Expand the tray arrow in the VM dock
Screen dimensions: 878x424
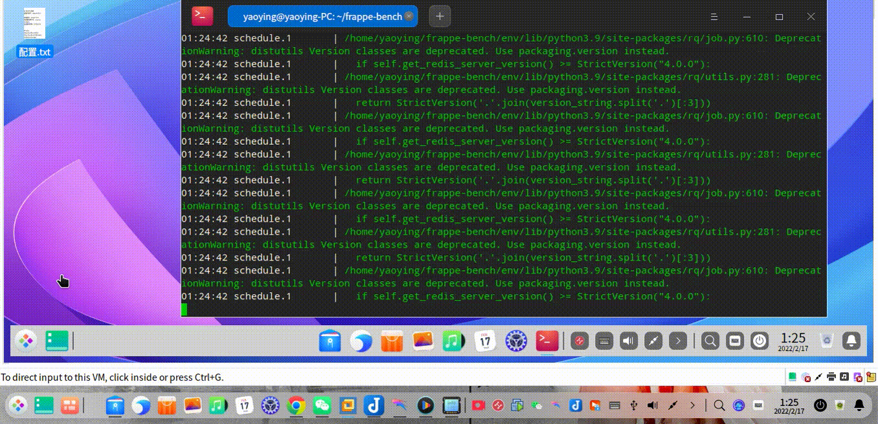678,341
